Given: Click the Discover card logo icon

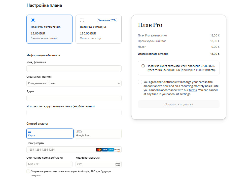Looking at the screenshot, I should click(x=117, y=150).
